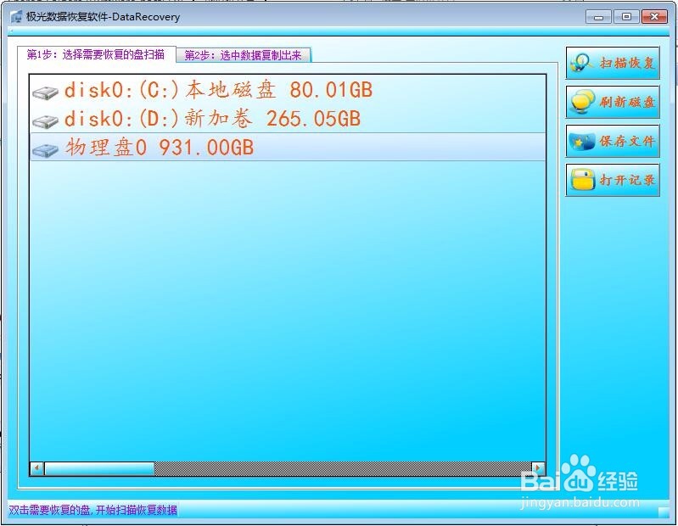Select drive icon for 物理盘0
Screen dimensions: 678x526
[45, 150]
